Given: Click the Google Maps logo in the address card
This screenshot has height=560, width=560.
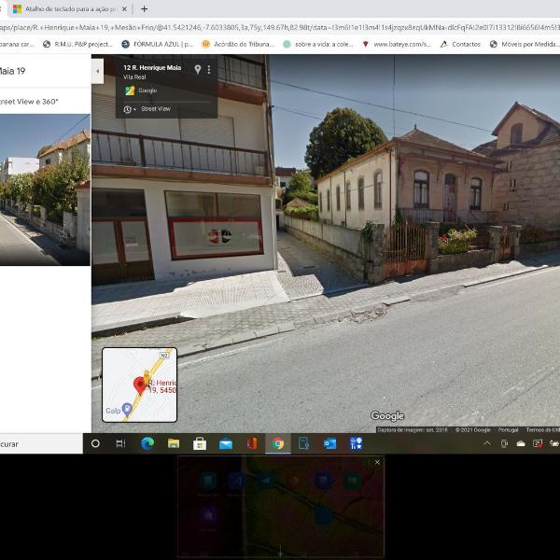Looking at the screenshot, I should (x=131, y=91).
